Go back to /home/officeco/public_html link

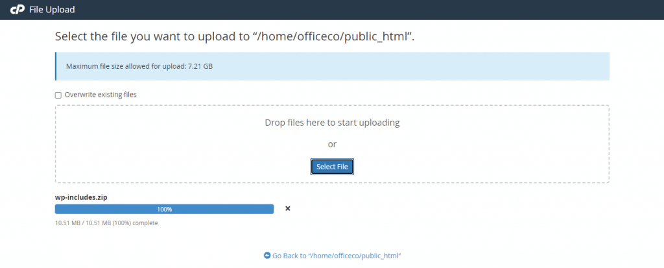coord(337,256)
